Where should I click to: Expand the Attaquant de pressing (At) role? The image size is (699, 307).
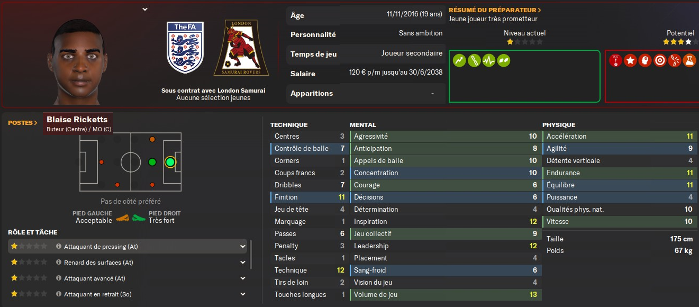243,247
